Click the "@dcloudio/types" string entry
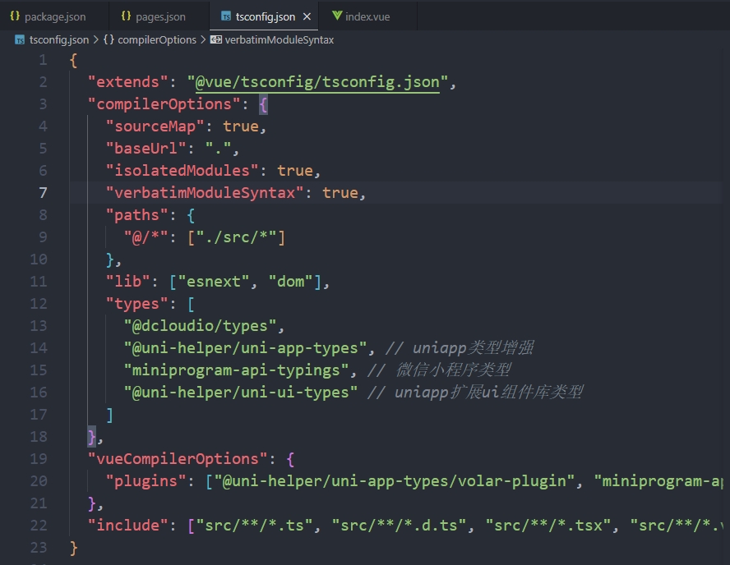This screenshot has height=565, width=730. (x=205, y=326)
